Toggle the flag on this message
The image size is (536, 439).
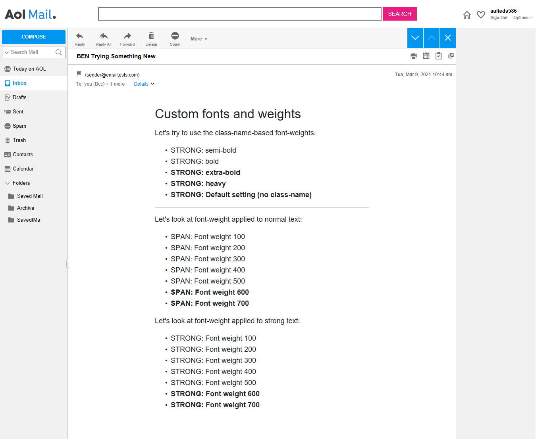coord(79,74)
